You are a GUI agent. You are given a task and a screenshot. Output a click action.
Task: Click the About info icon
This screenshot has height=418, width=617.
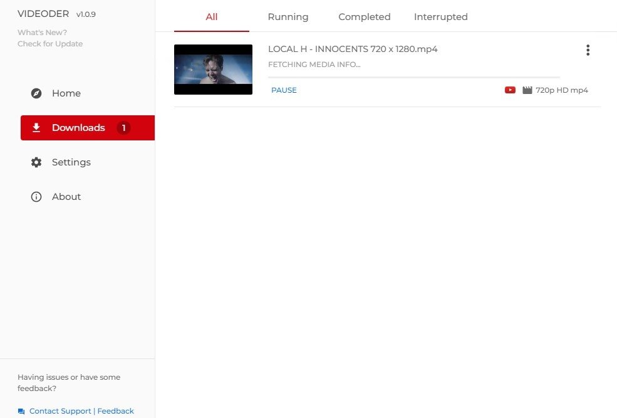tap(36, 197)
